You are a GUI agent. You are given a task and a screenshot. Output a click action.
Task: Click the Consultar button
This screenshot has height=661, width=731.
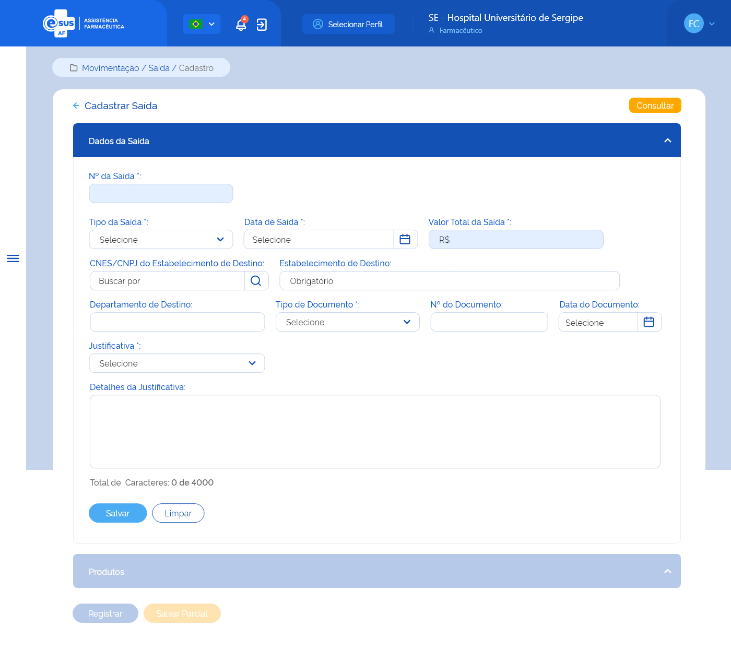655,105
